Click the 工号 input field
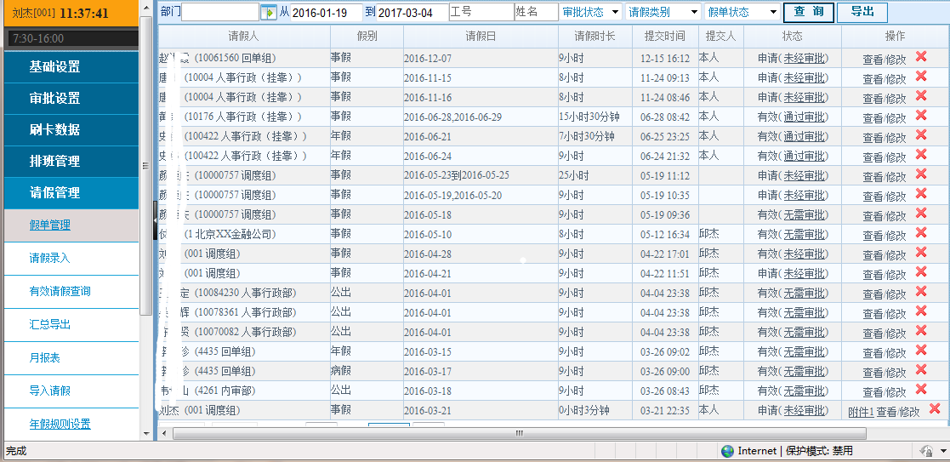Screen dimensions: 950x462 point(481,13)
